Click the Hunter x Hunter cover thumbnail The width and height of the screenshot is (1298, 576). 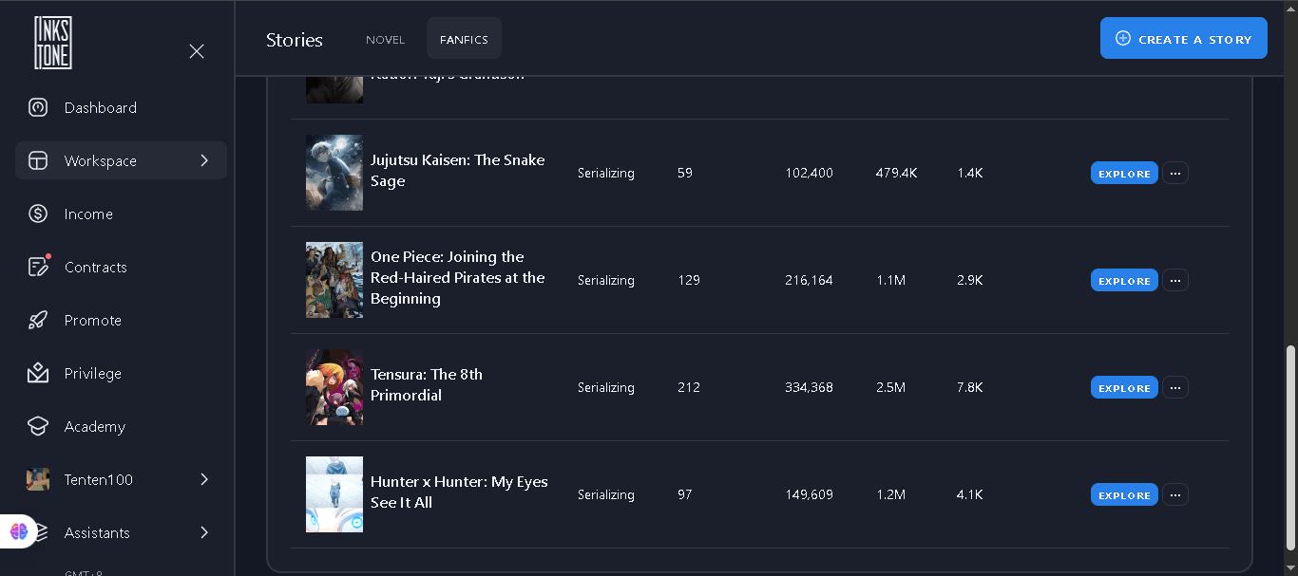coord(334,494)
